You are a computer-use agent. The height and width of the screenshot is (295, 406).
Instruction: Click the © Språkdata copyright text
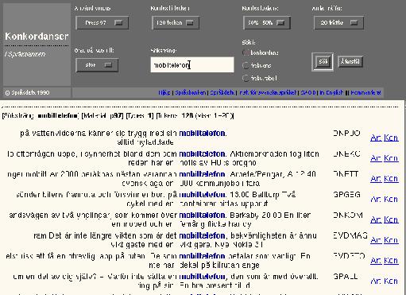coord(27,93)
